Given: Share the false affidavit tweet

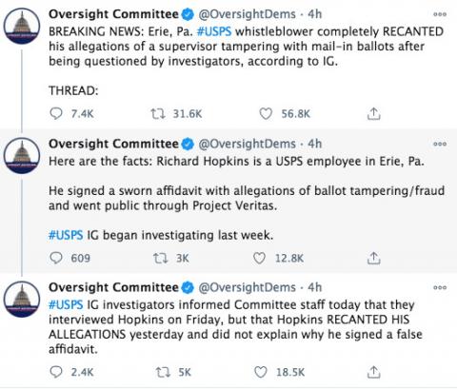Looking at the screenshot, I should coord(374,372).
